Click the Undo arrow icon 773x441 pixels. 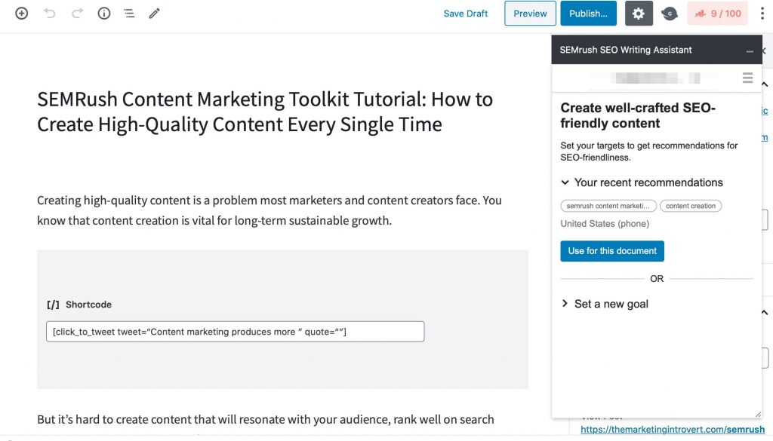click(x=50, y=13)
